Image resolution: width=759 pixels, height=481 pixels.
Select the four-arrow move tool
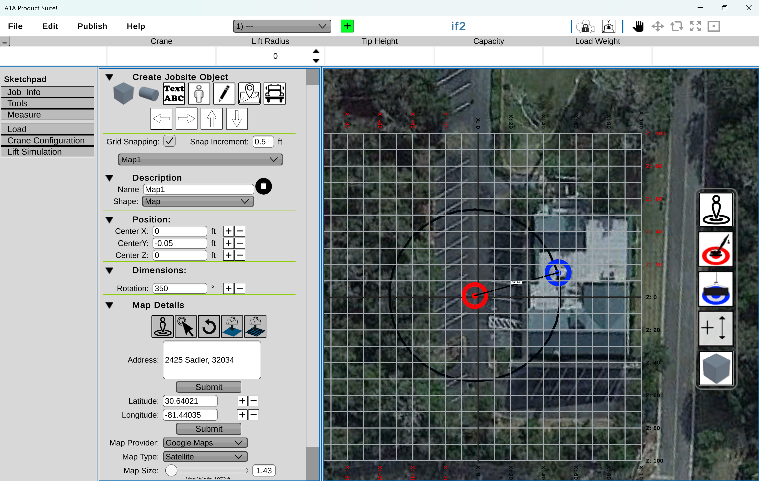pyautogui.click(x=658, y=26)
